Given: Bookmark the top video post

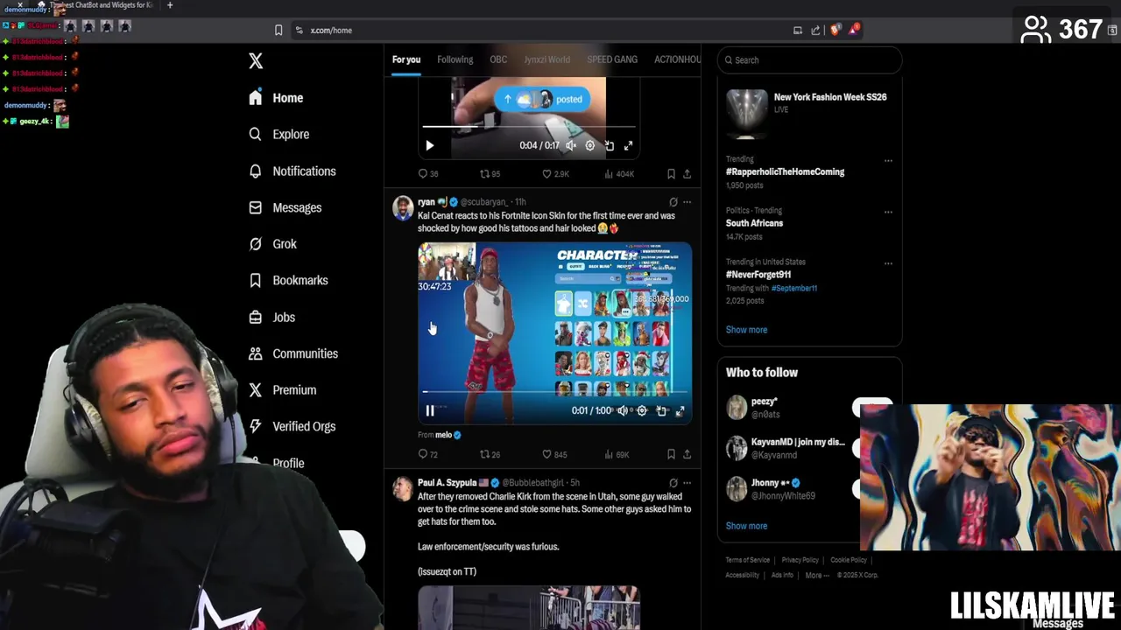Looking at the screenshot, I should tap(671, 174).
